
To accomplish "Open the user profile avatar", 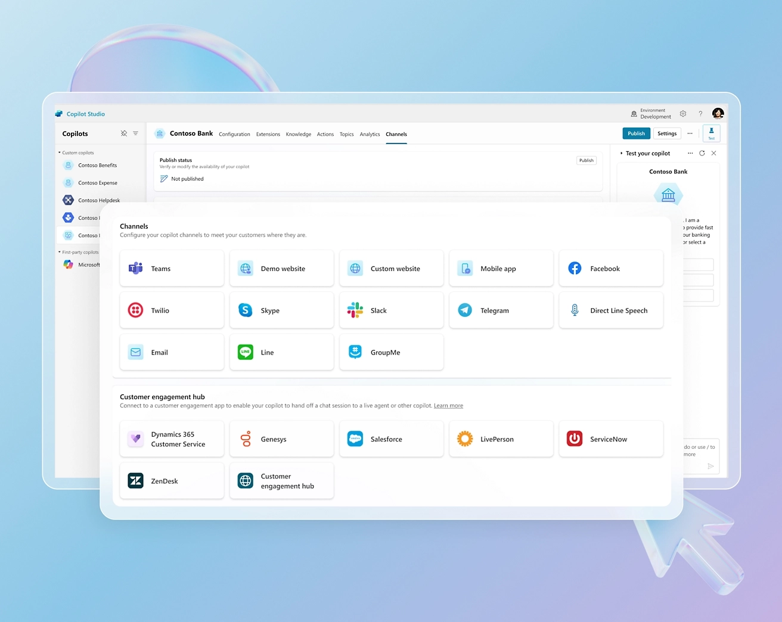I will 718,113.
